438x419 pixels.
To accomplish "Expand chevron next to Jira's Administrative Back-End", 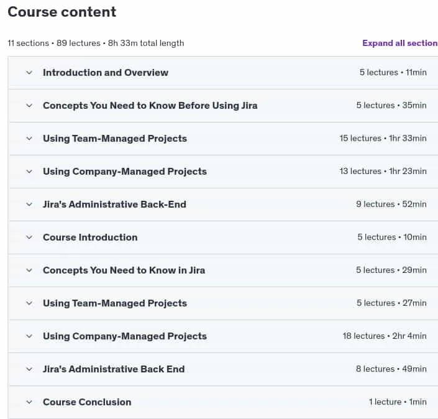I will [29, 205].
